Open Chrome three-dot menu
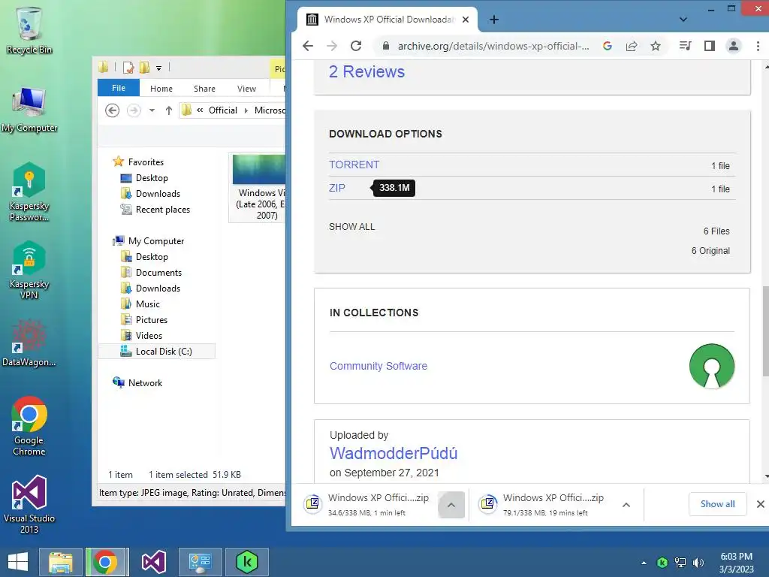This screenshot has height=577, width=769. click(758, 46)
